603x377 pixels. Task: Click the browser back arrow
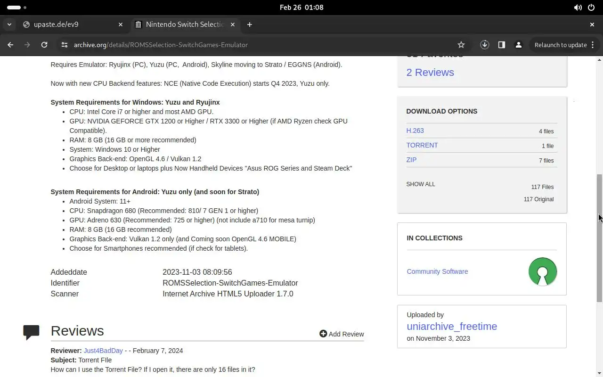[x=10, y=45]
